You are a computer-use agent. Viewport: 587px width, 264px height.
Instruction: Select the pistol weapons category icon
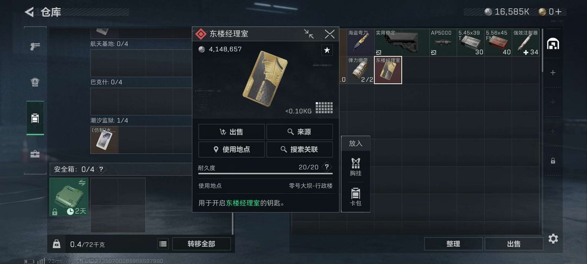[35, 47]
